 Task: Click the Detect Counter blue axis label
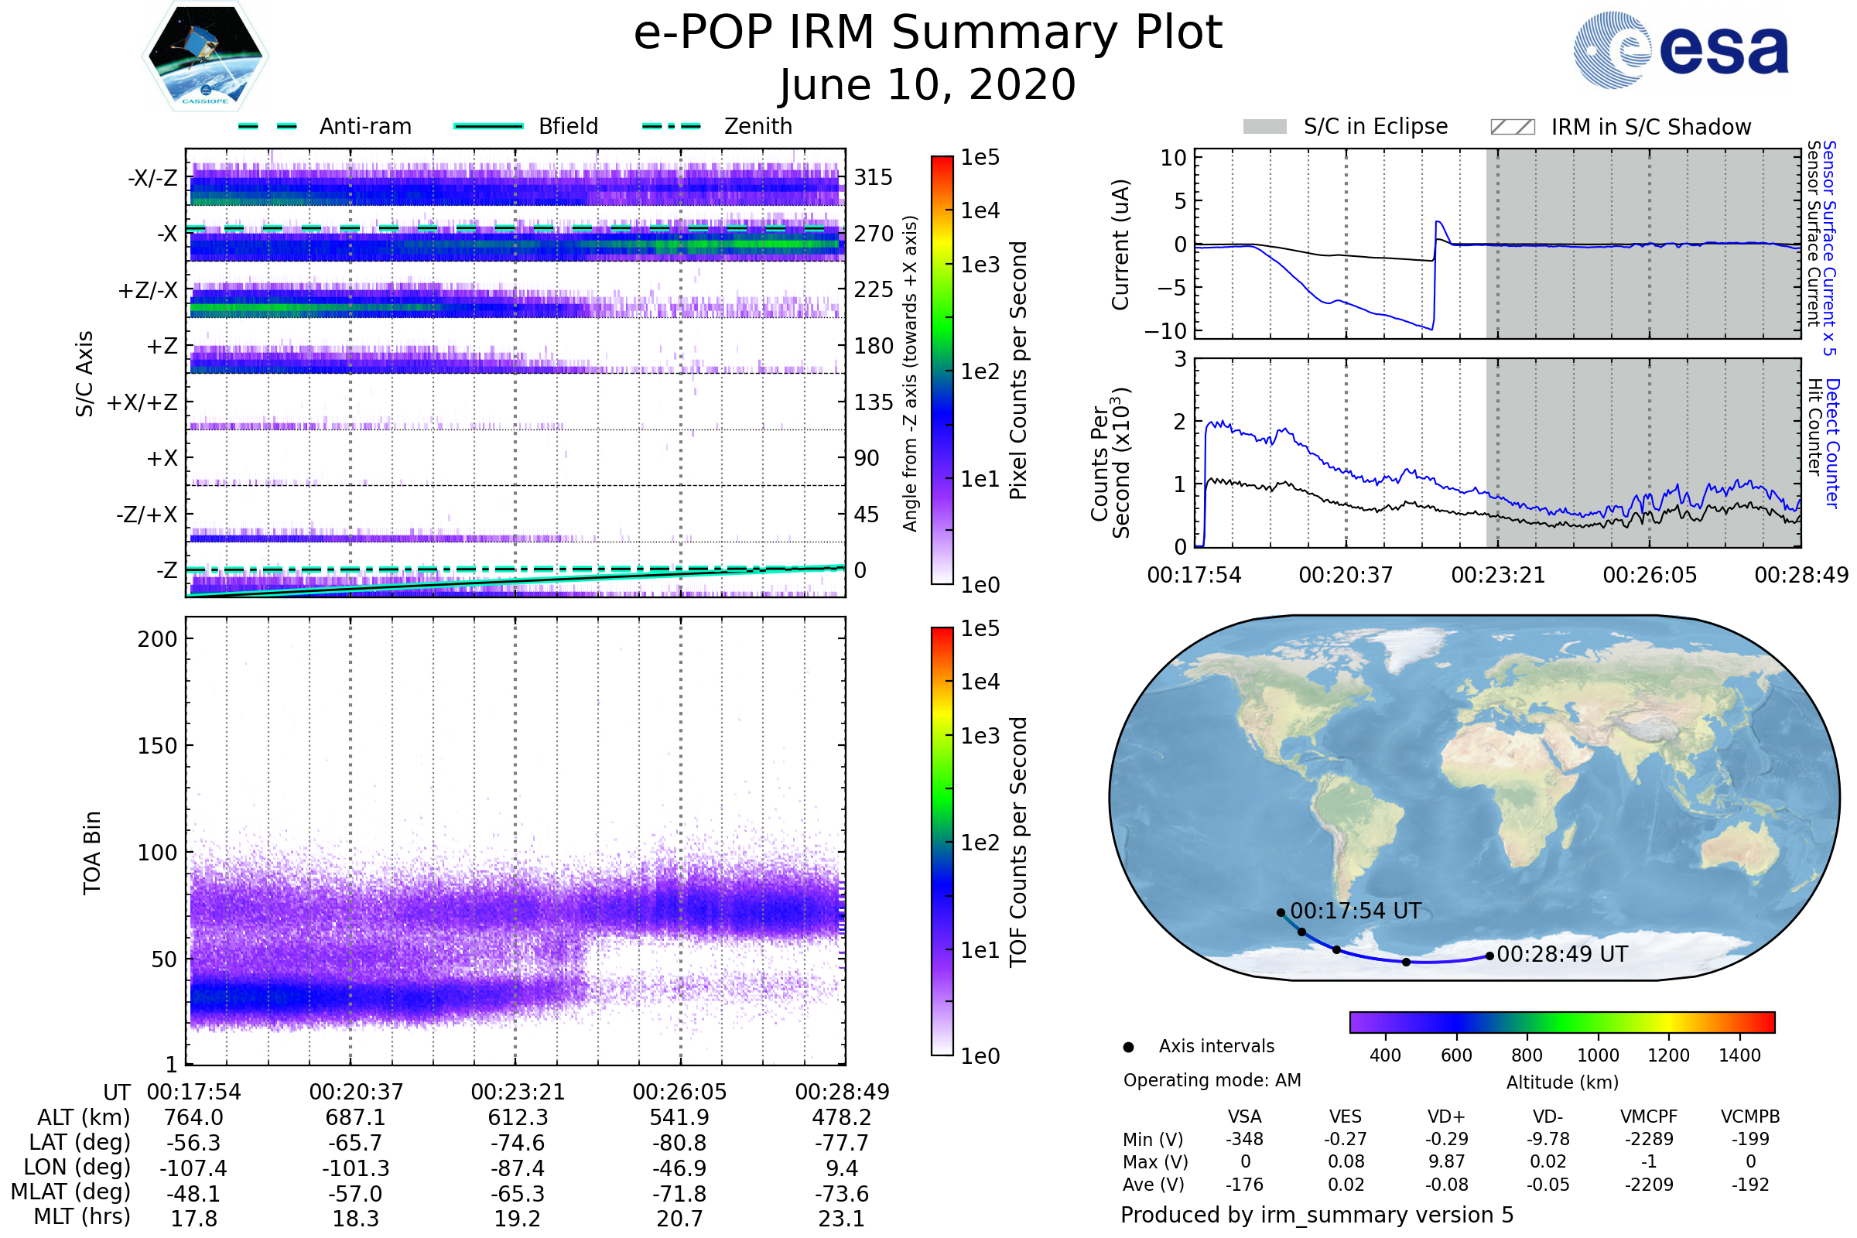click(1832, 442)
